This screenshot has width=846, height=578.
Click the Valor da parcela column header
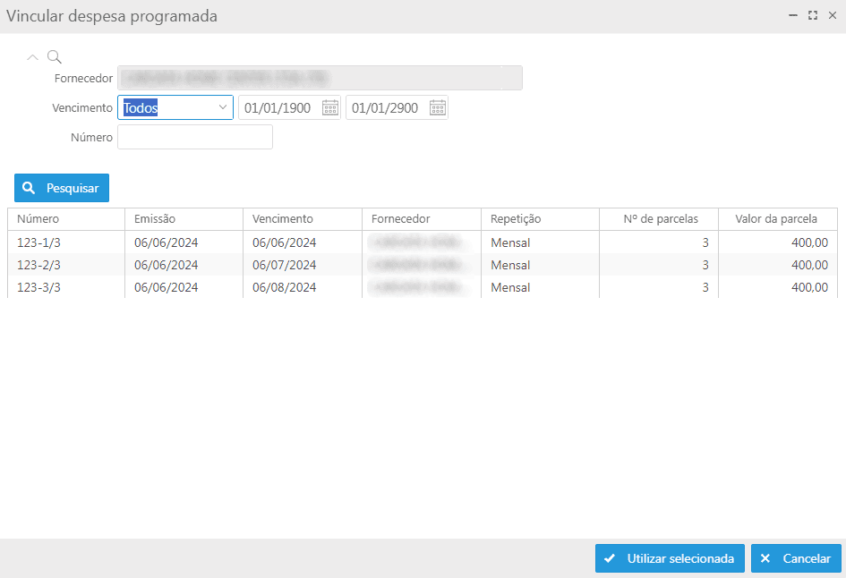776,219
